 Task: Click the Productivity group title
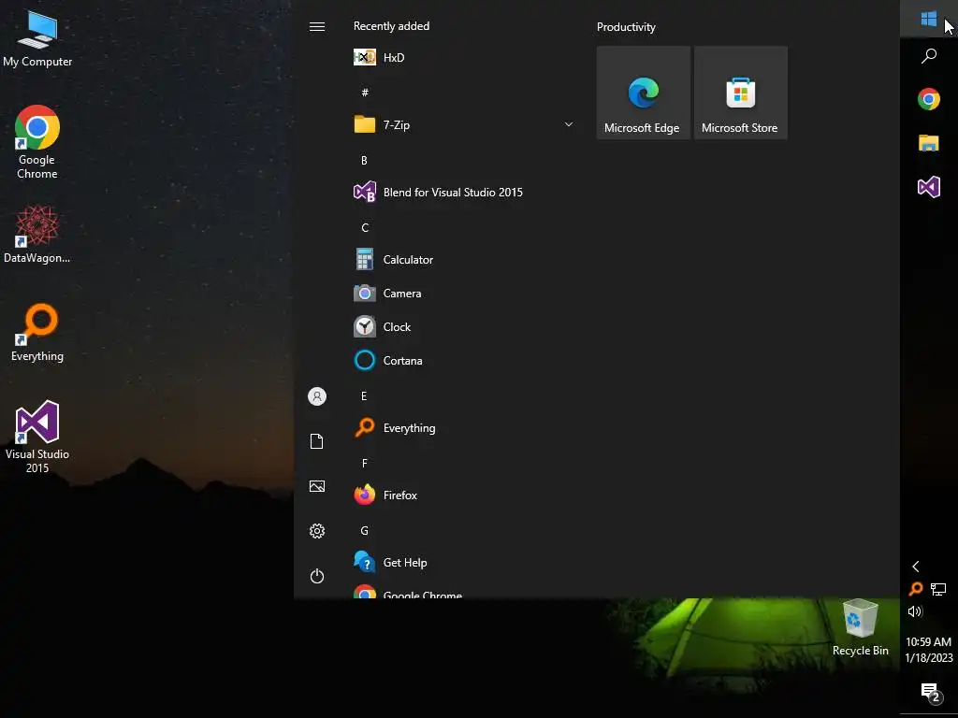pyautogui.click(x=626, y=27)
